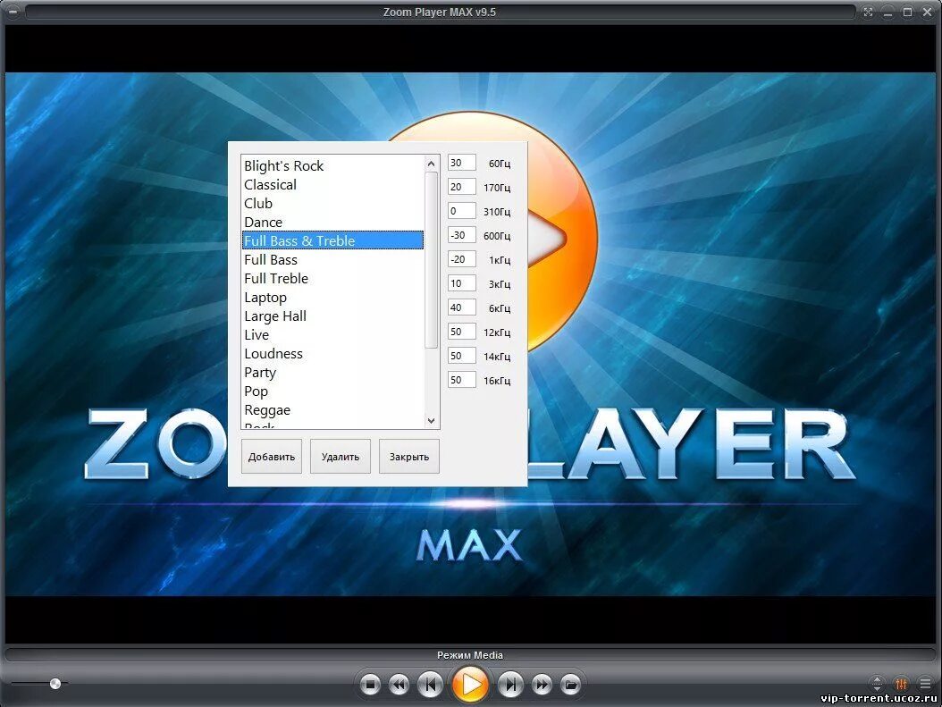Image resolution: width=942 pixels, height=707 pixels.
Task: Select the Loudness preset
Action: pos(332,353)
